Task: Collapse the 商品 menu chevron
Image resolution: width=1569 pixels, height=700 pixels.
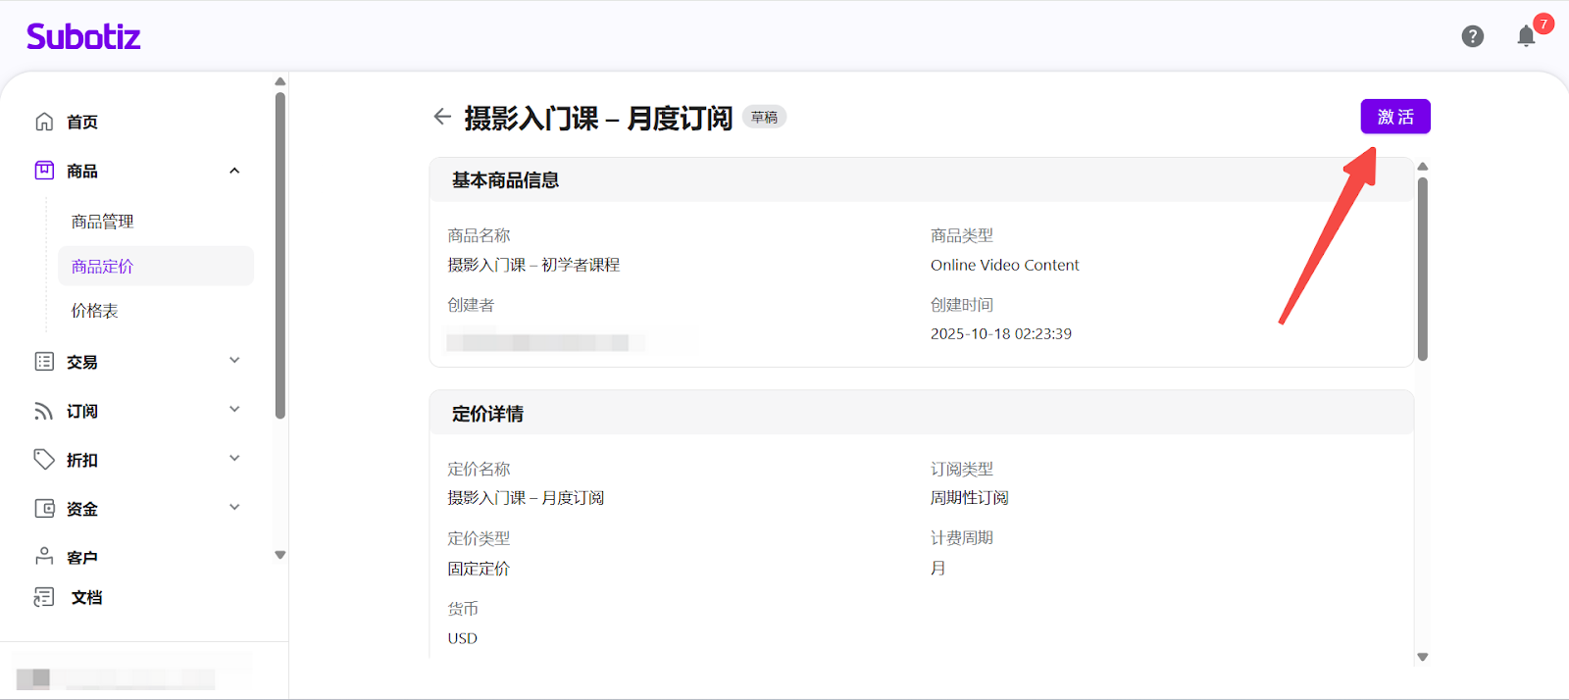Action: tap(234, 171)
